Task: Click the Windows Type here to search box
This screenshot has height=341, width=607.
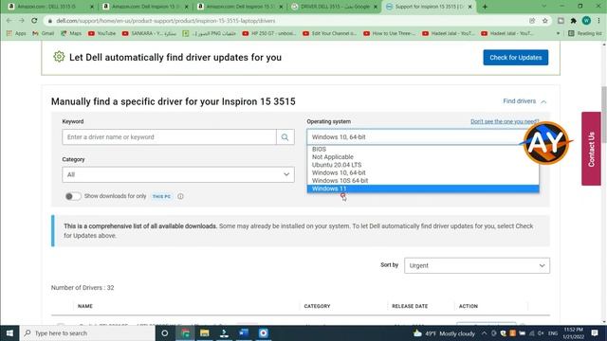Action: pyautogui.click(x=87, y=332)
